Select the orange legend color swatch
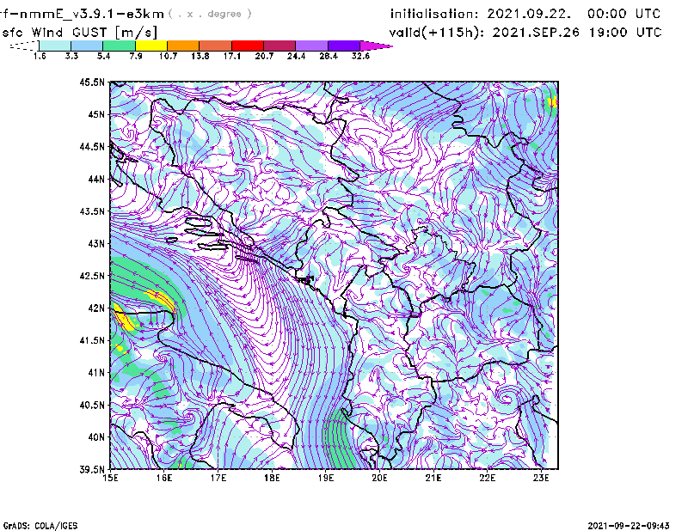Screen dimensions: 688x531 tap(184, 46)
